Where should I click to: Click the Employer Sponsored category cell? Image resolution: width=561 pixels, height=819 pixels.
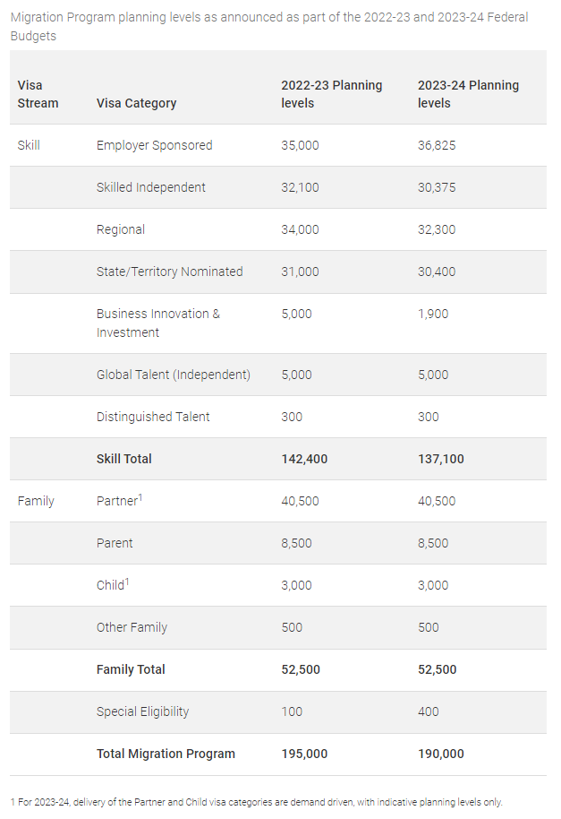pyautogui.click(x=154, y=145)
